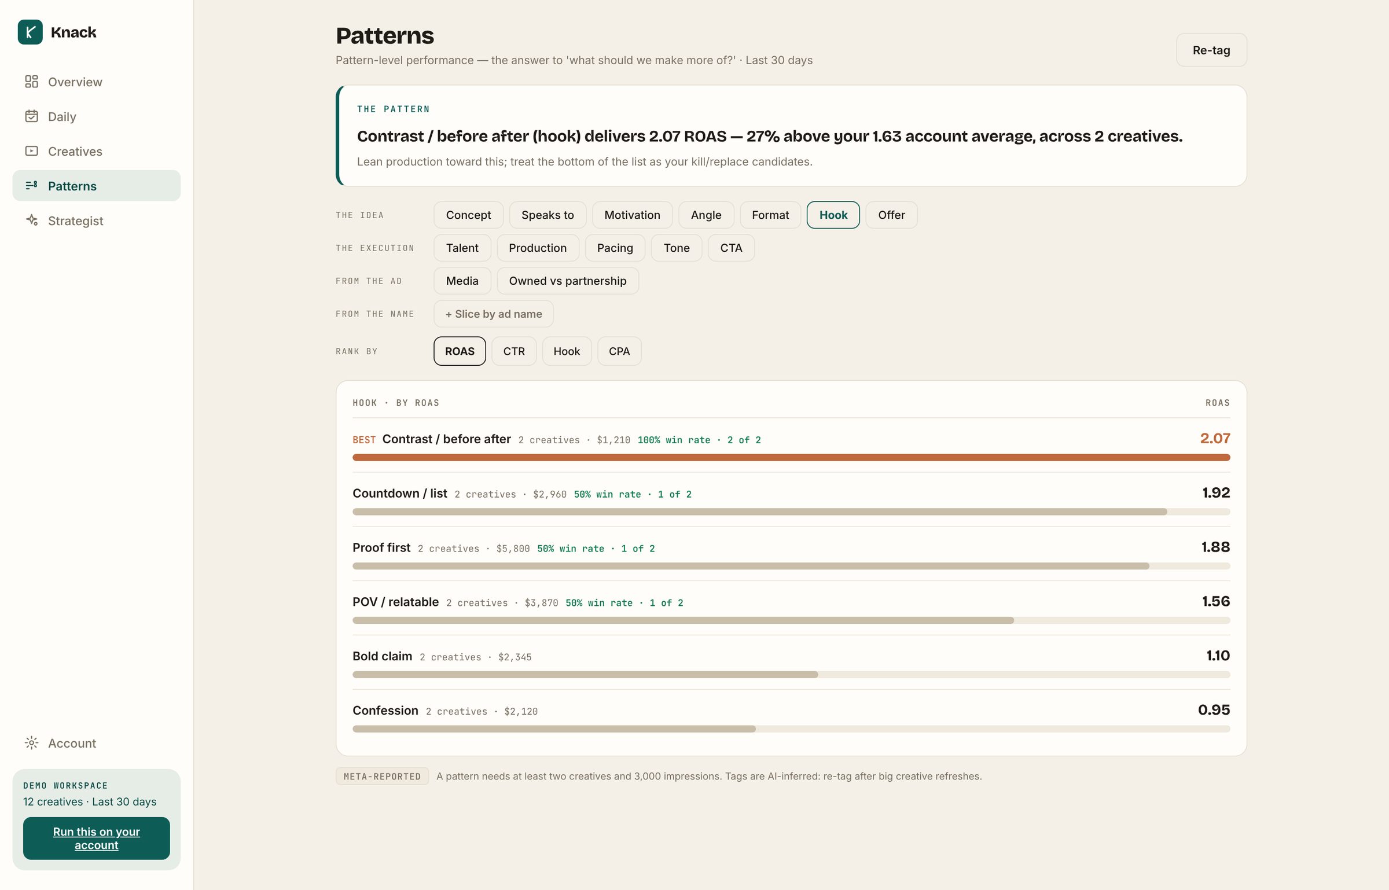Click the Contrast / before after row
This screenshot has width=1389, height=890.
coord(791,446)
